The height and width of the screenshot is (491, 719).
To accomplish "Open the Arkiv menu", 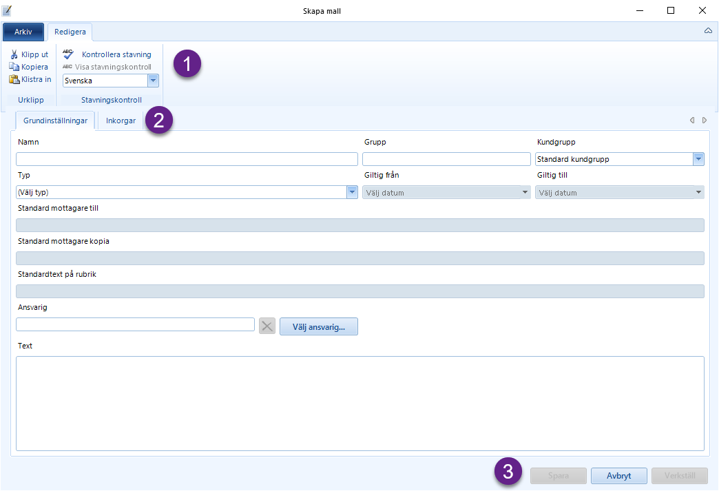I will tap(23, 32).
